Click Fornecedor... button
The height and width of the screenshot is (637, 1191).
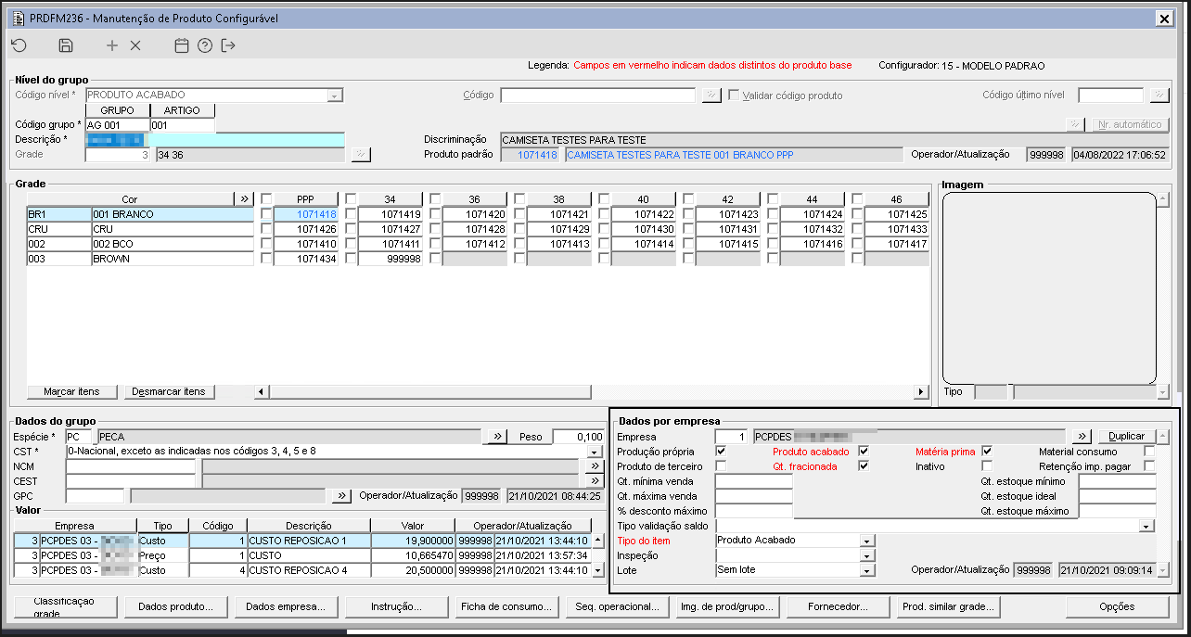tap(838, 606)
